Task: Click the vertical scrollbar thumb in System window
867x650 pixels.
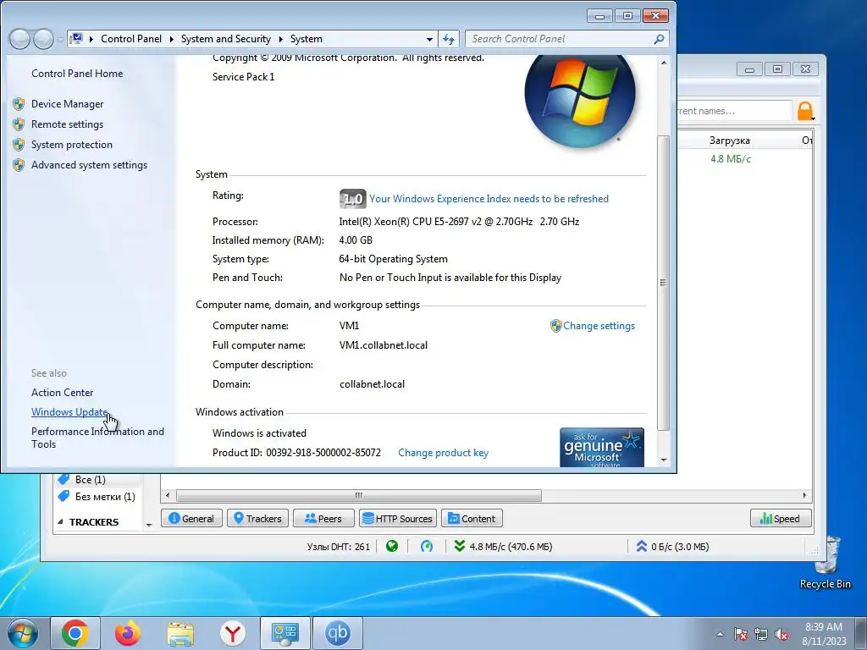Action: [x=664, y=283]
